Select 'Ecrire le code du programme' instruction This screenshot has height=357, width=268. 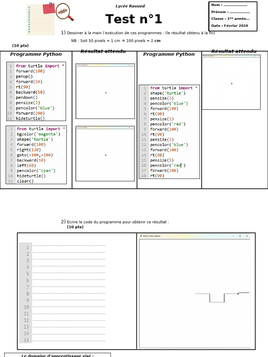(118, 222)
